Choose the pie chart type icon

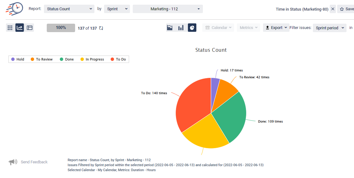[x=192, y=27]
